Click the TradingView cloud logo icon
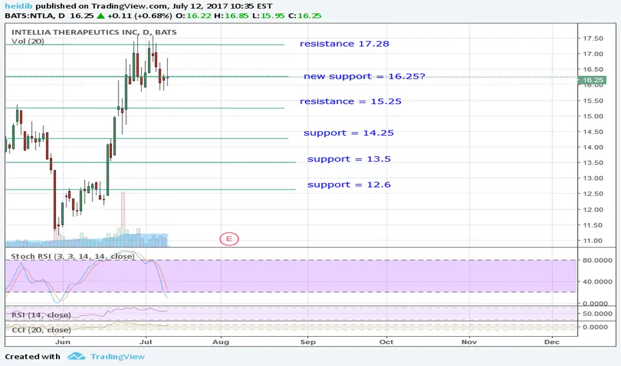The image size is (621, 366). 76,357
